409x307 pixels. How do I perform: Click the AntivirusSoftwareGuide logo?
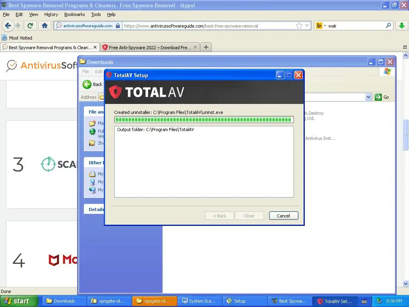tap(42, 65)
